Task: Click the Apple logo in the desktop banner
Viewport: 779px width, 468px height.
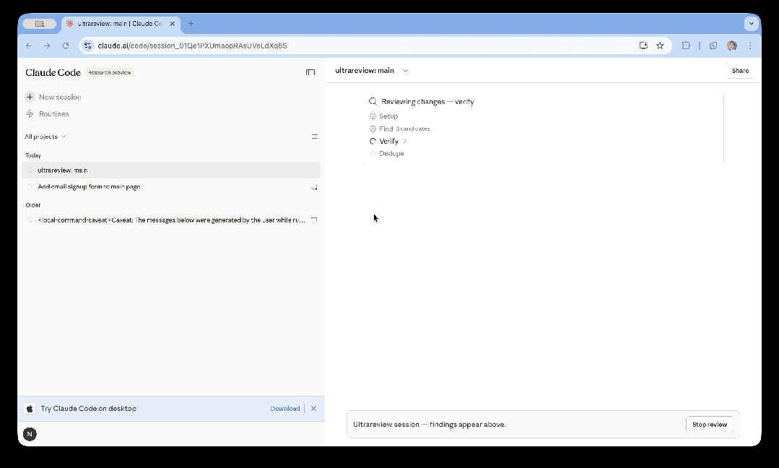Action: coord(30,408)
